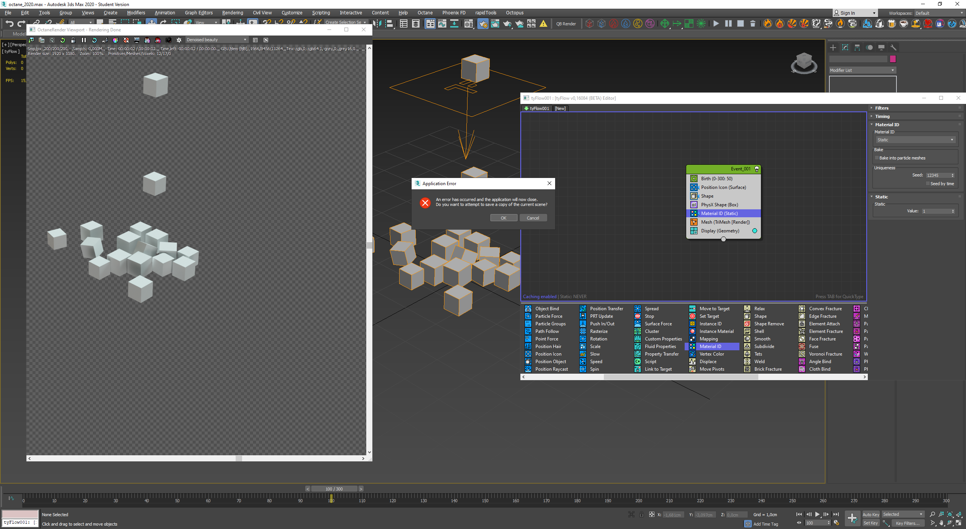Open the Create tab plus icon in command panel
The height and width of the screenshot is (529, 966).
coord(833,48)
